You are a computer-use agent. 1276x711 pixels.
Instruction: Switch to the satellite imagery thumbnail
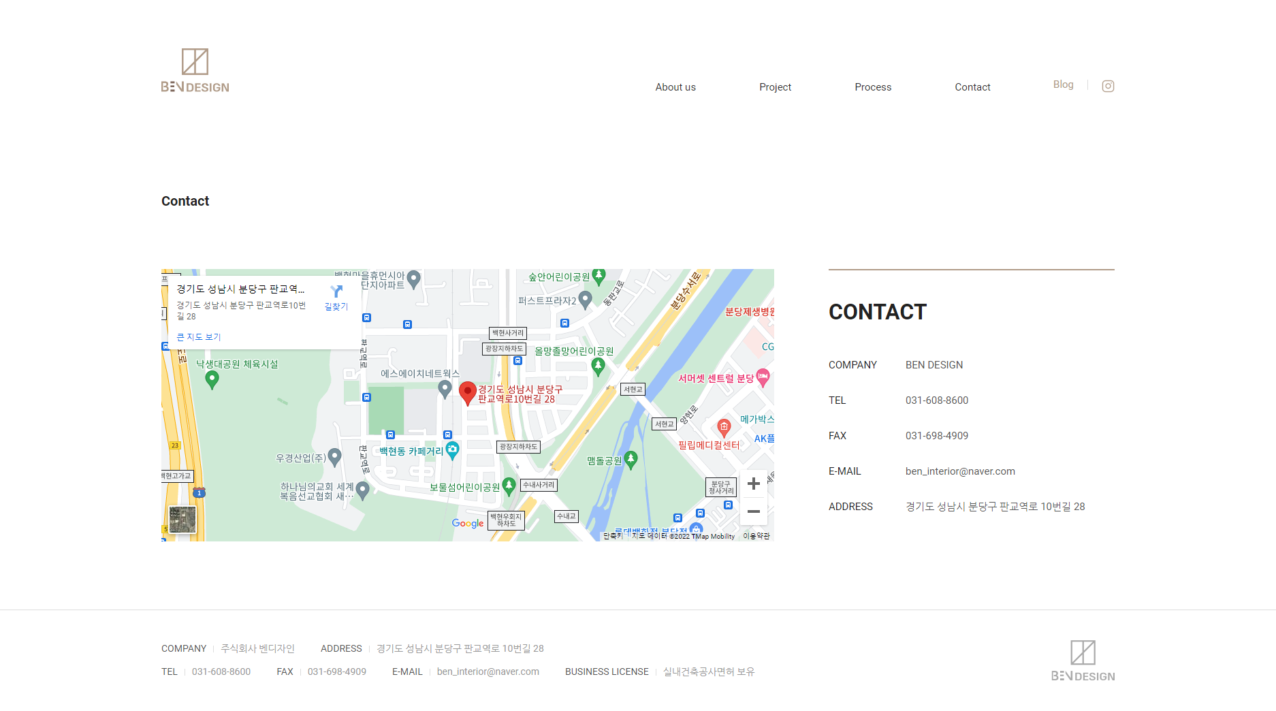(x=182, y=520)
